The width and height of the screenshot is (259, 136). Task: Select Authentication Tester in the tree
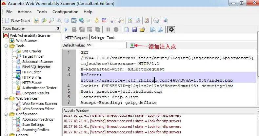coord(39,88)
